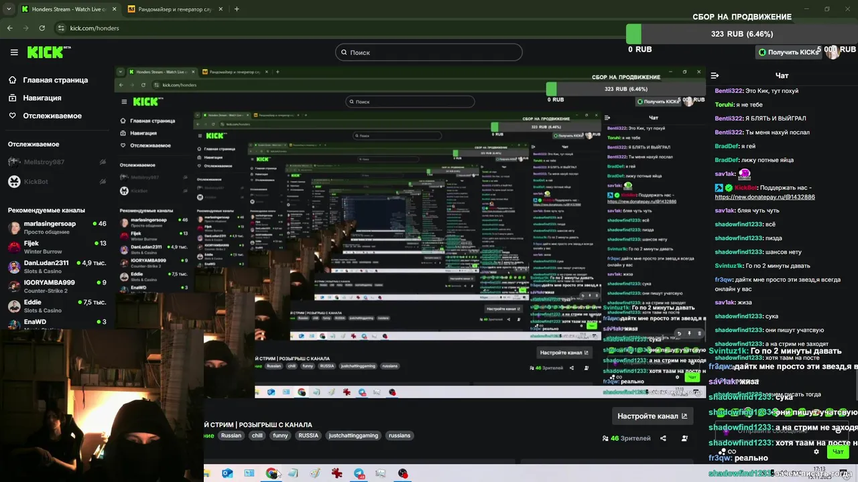858x482 pixels.
Task: Open the new.donatepay.ru link in chat
Action: point(765,197)
